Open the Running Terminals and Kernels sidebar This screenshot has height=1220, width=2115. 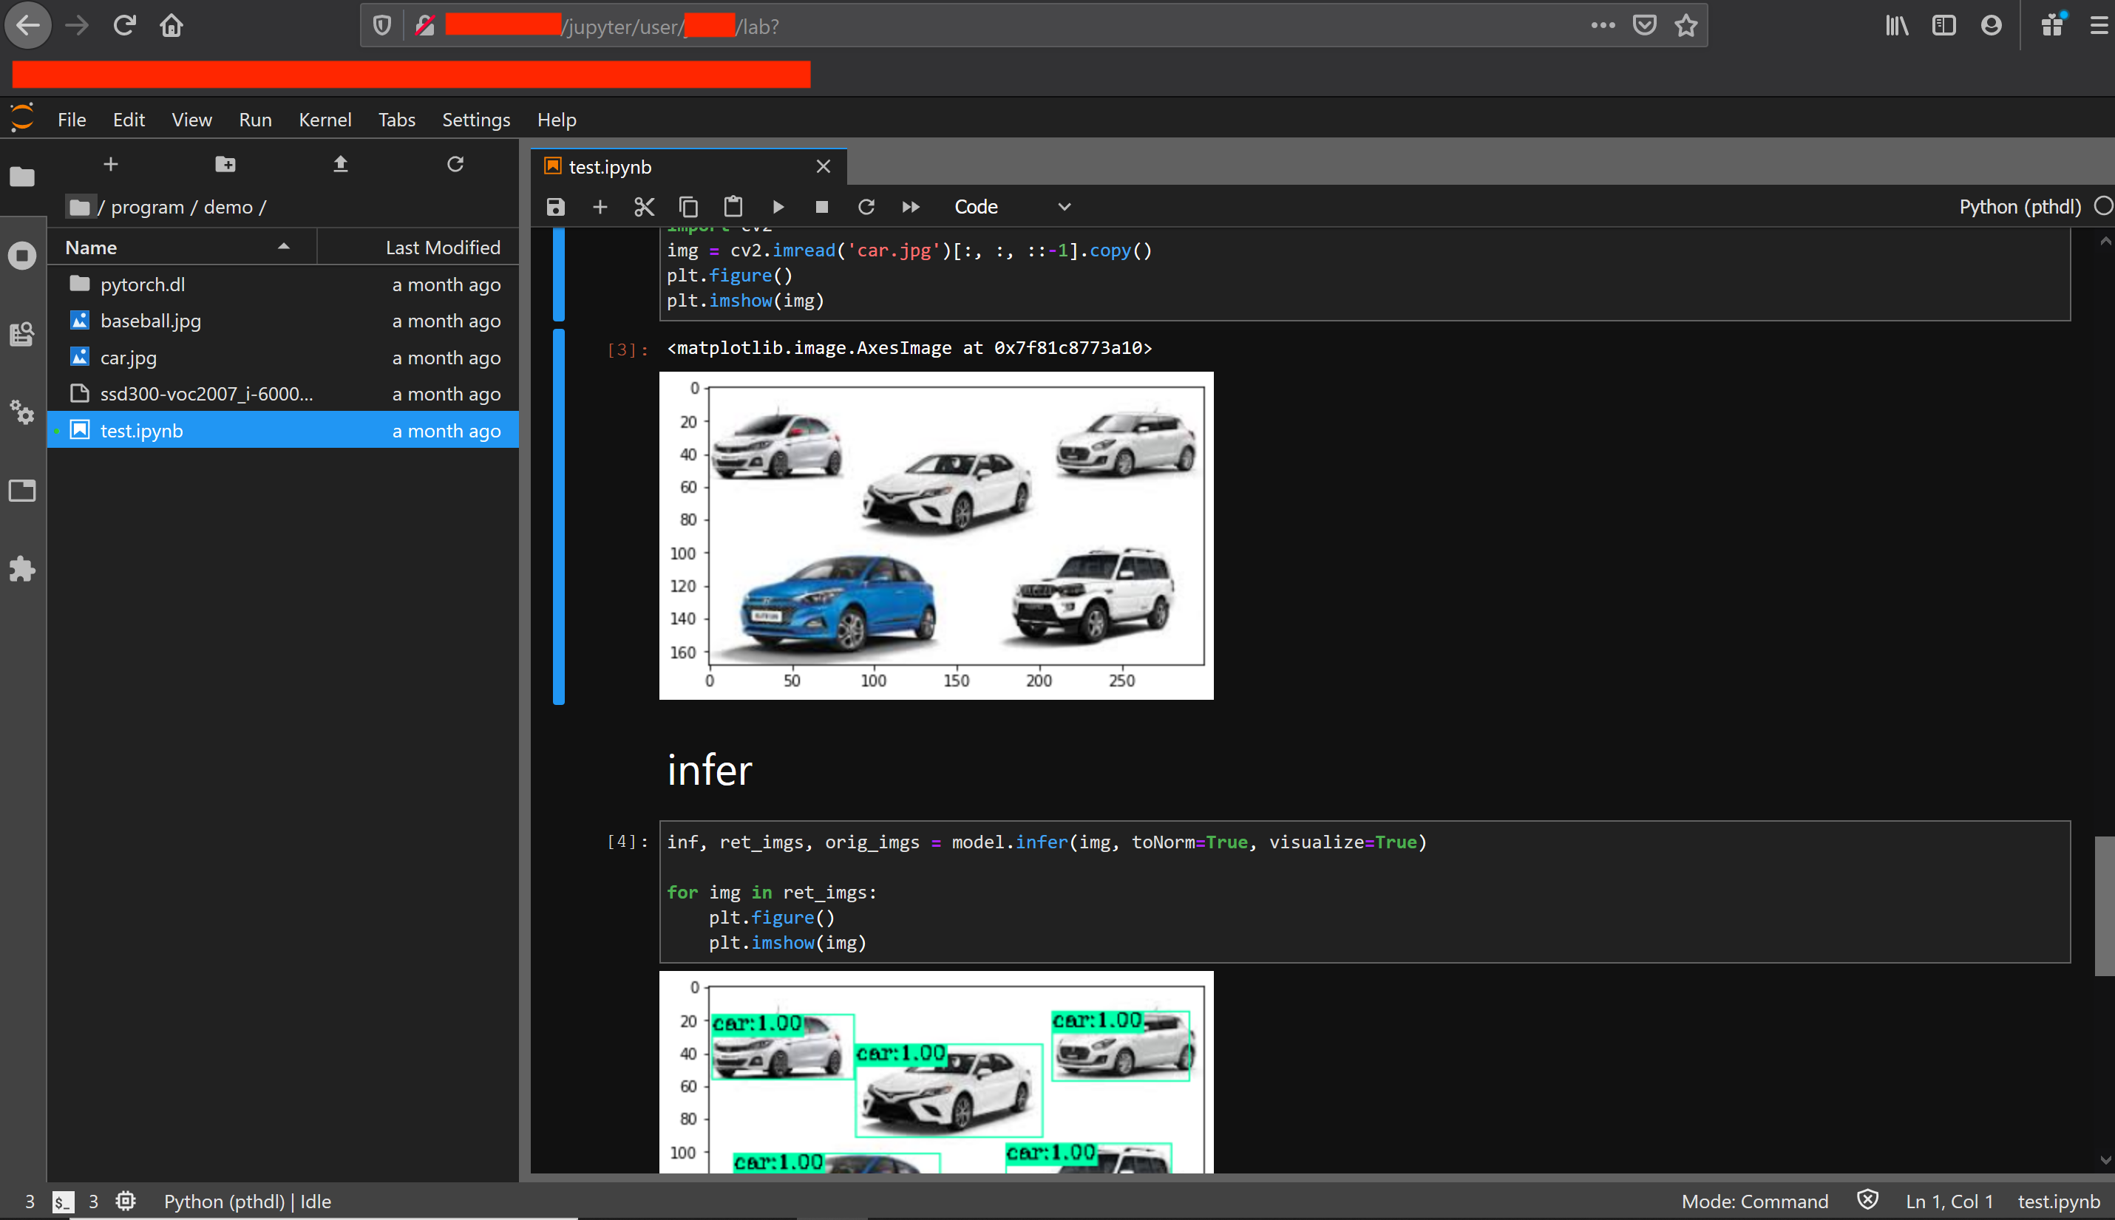pyautogui.click(x=23, y=256)
